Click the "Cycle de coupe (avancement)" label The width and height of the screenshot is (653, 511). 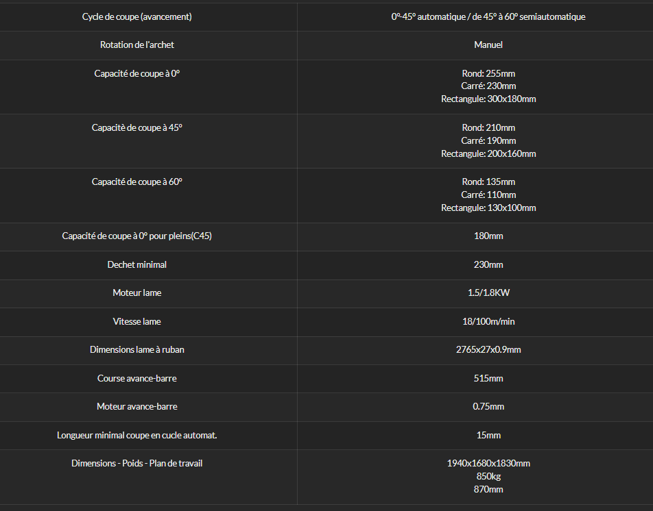(x=136, y=16)
